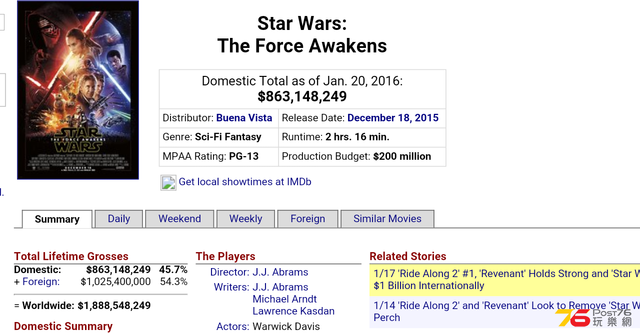Select the Foreign tab
This screenshot has width=640, height=333.
point(307,219)
